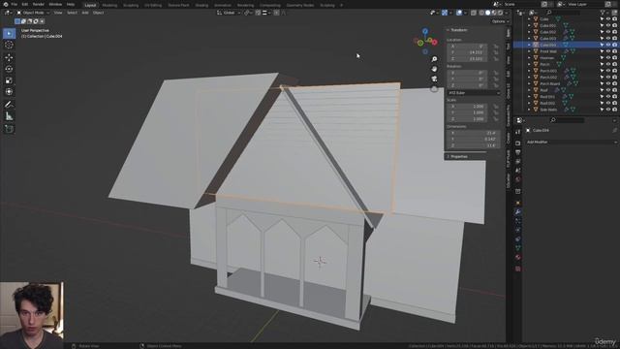Select the Move tool
The width and height of the screenshot is (620, 349).
click(9, 57)
